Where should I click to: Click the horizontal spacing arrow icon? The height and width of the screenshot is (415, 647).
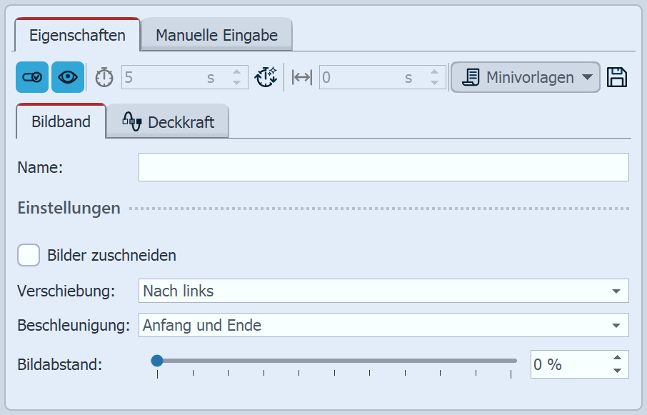tap(301, 77)
